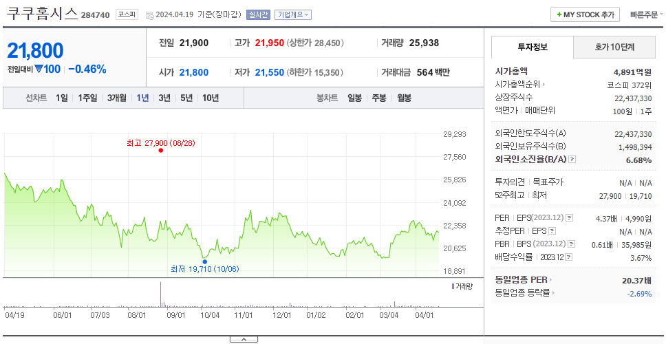Click the 쿠쿠홈시스 stock name heading
This screenshot has width=666, height=344.
(42, 14)
